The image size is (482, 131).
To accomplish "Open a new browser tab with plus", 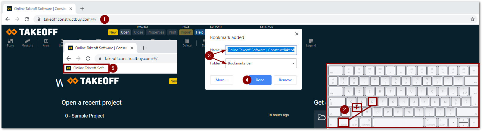I will click(x=82, y=9).
